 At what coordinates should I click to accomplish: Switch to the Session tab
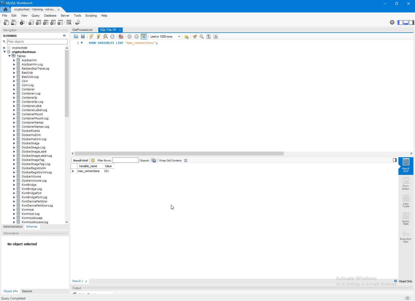27,291
